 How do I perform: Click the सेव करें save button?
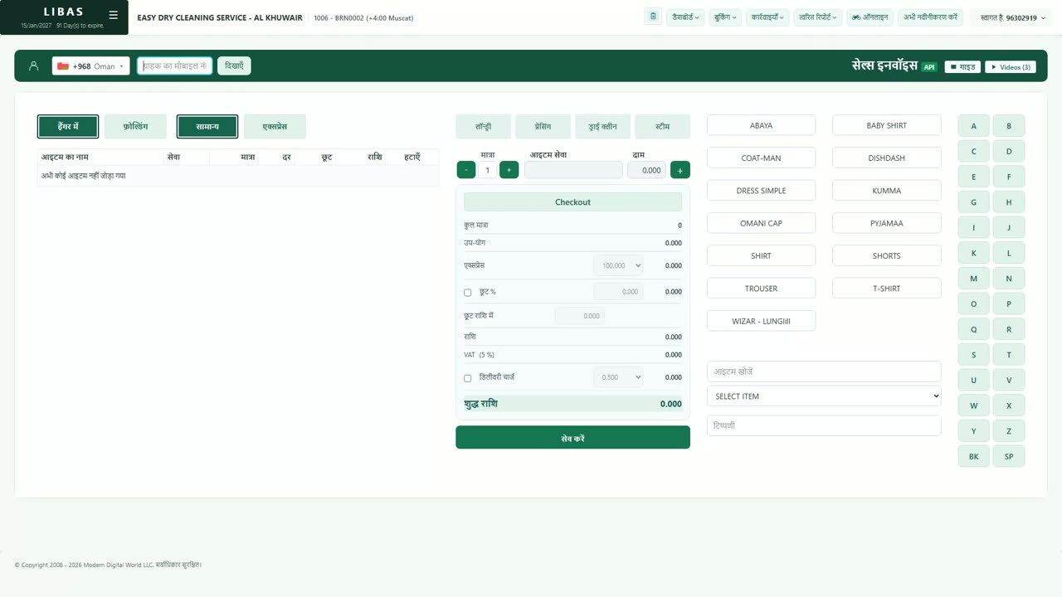tap(572, 438)
